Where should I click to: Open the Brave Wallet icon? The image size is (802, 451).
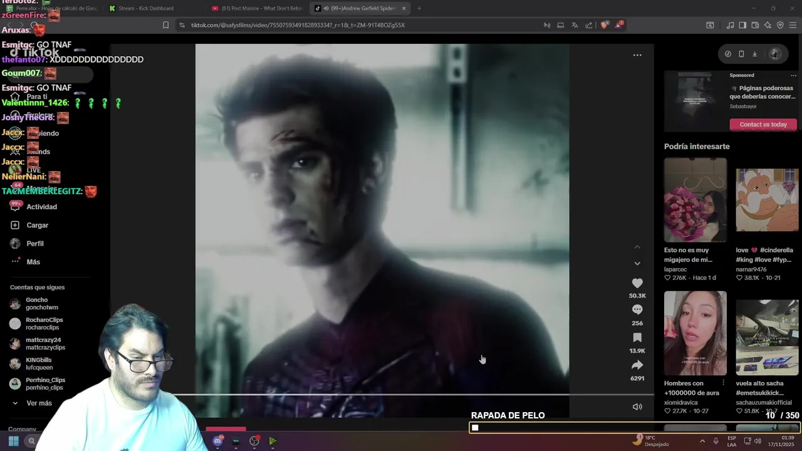click(x=755, y=25)
